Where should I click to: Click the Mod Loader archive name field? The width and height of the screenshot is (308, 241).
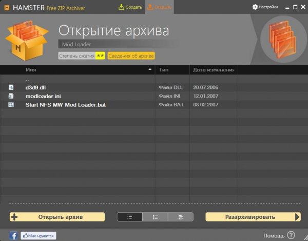pyautogui.click(x=118, y=44)
